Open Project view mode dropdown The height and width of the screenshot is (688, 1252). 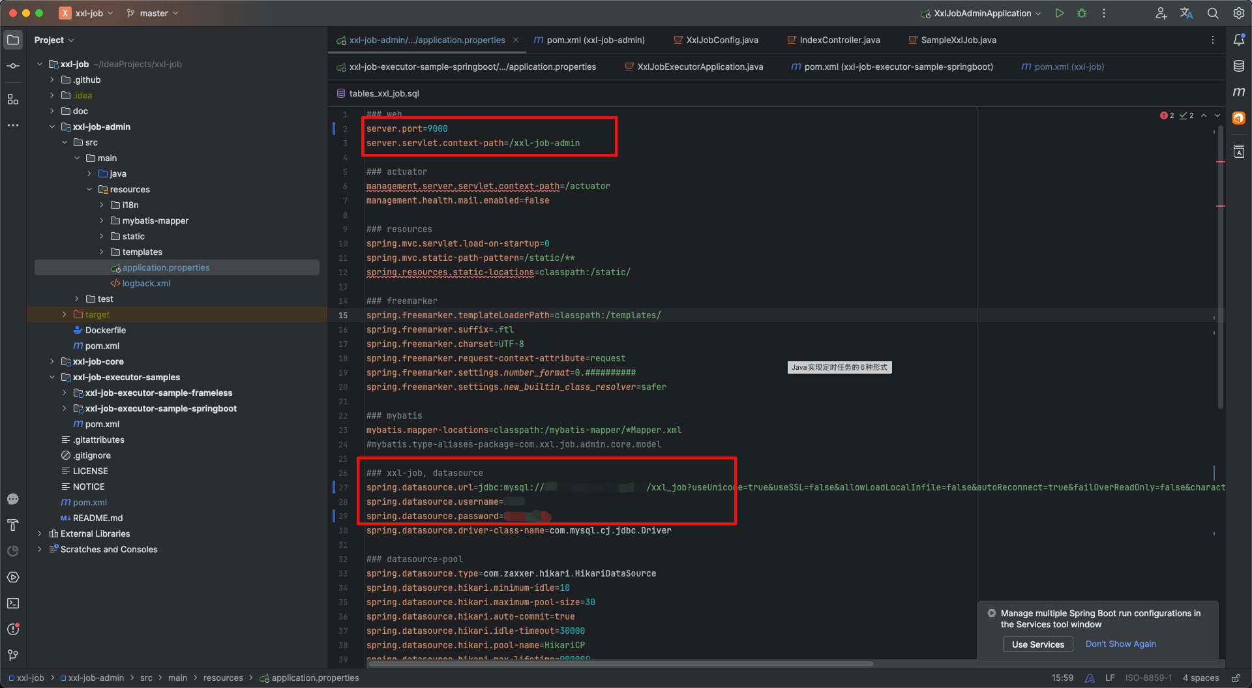(x=54, y=40)
